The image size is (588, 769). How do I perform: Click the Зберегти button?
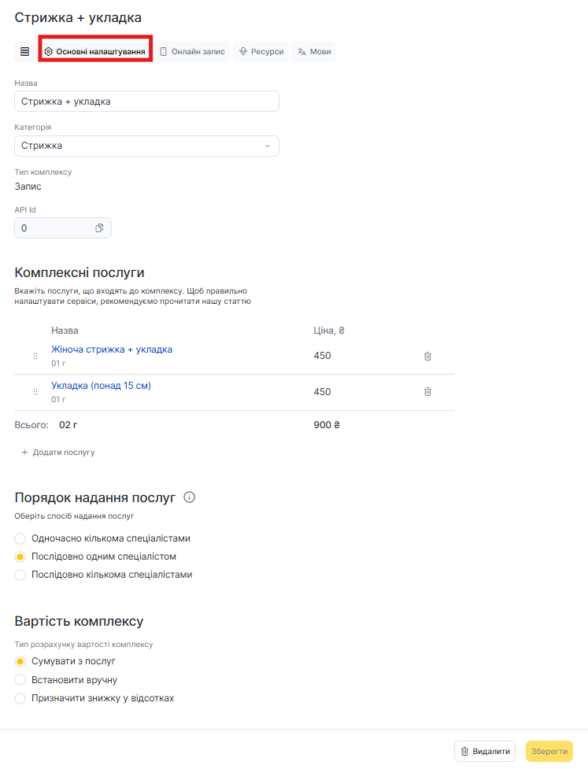(549, 752)
